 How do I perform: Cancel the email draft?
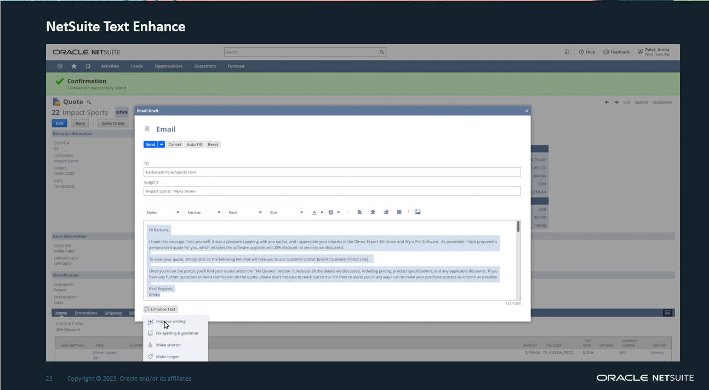[175, 145]
